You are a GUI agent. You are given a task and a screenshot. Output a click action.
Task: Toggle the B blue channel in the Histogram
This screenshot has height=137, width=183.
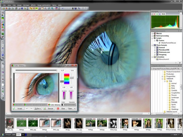point(160,14)
